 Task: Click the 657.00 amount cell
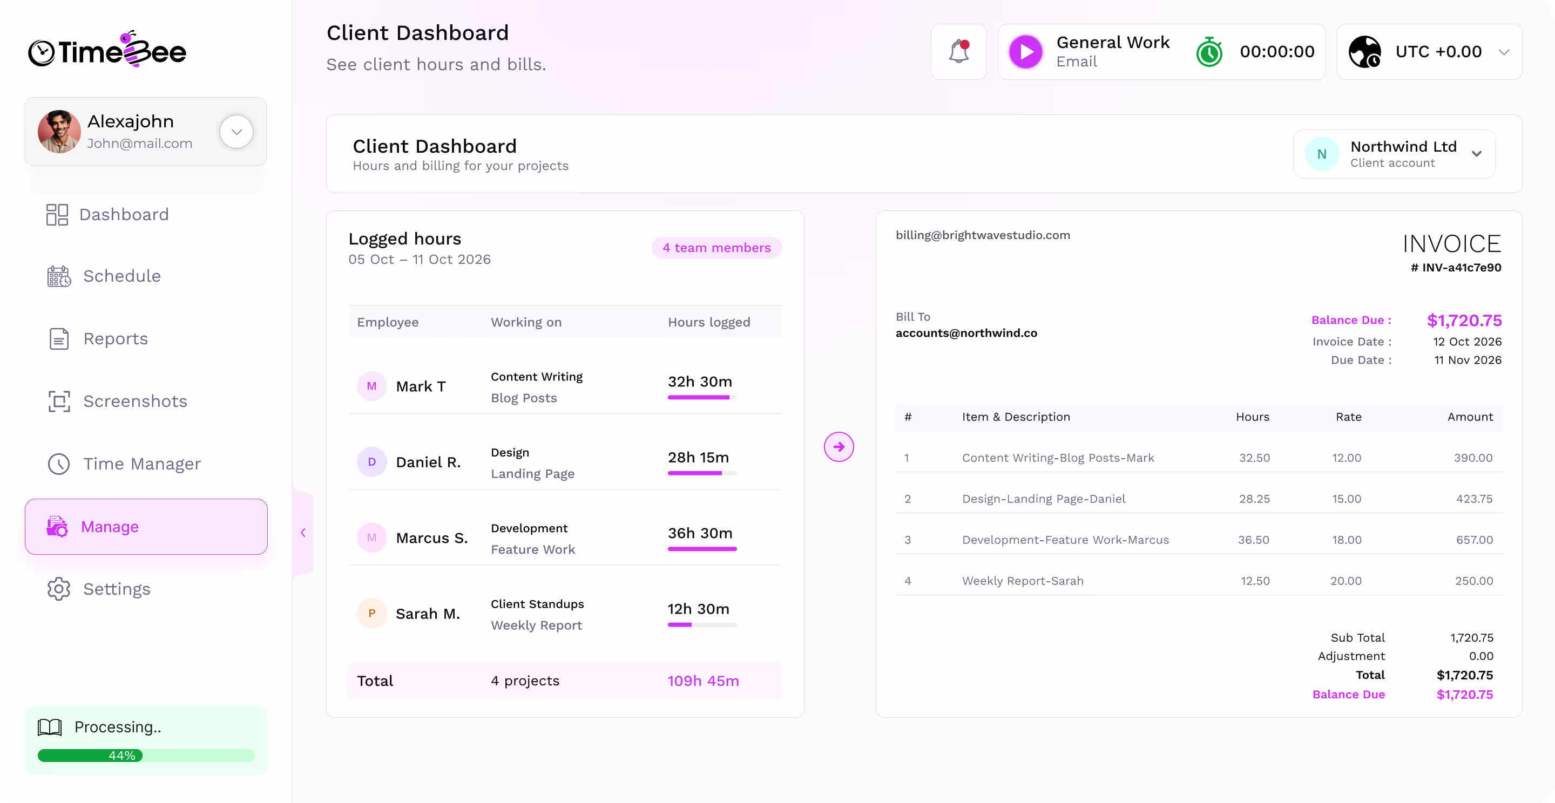[1475, 540]
